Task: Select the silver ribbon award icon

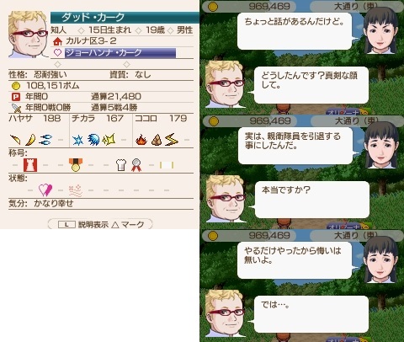Action: (136, 165)
